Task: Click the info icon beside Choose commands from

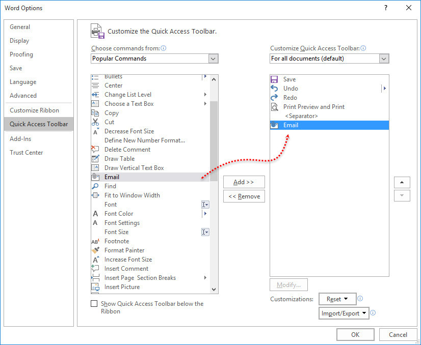Action: 163,48
